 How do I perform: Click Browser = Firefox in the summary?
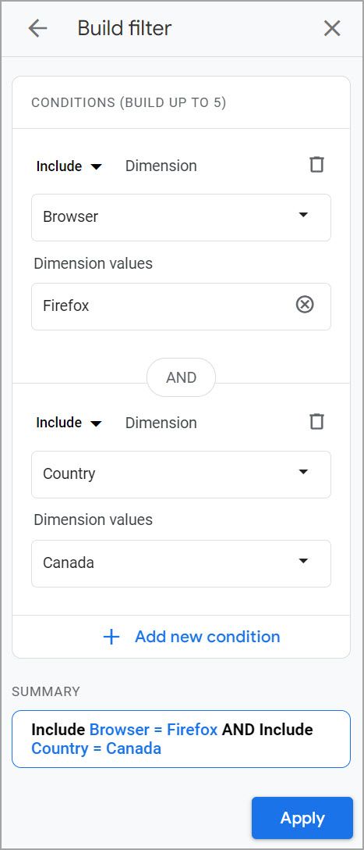pos(154,730)
